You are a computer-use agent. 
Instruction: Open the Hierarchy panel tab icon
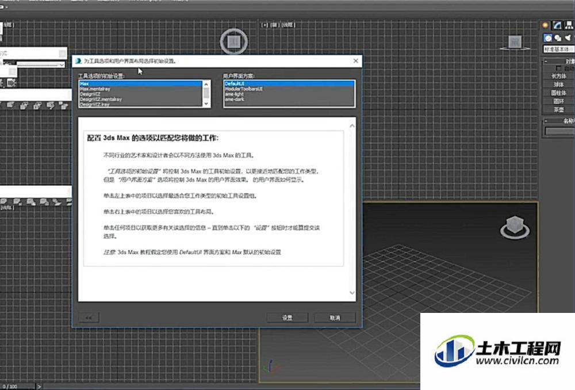(x=569, y=25)
